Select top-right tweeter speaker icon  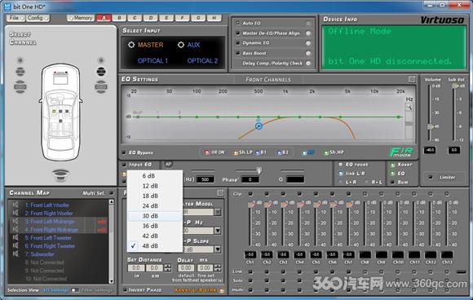pos(101,60)
